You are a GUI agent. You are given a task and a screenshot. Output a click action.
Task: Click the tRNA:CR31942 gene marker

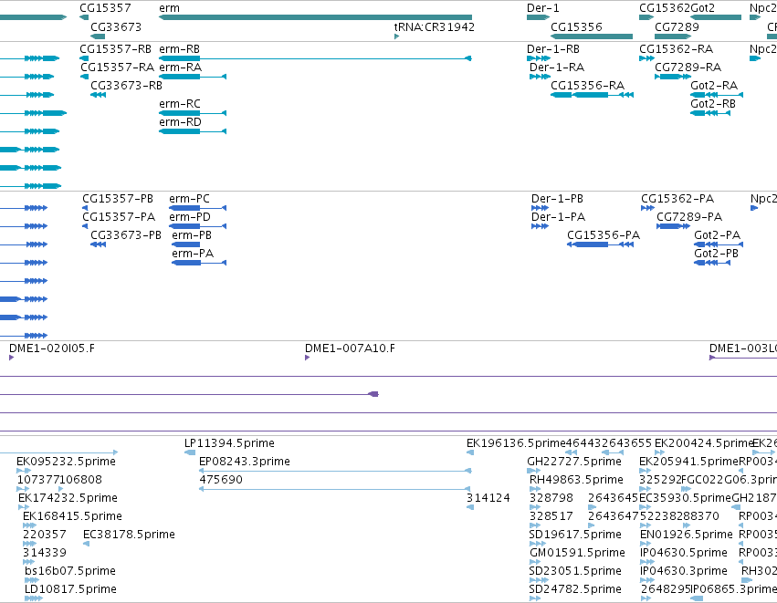point(396,36)
